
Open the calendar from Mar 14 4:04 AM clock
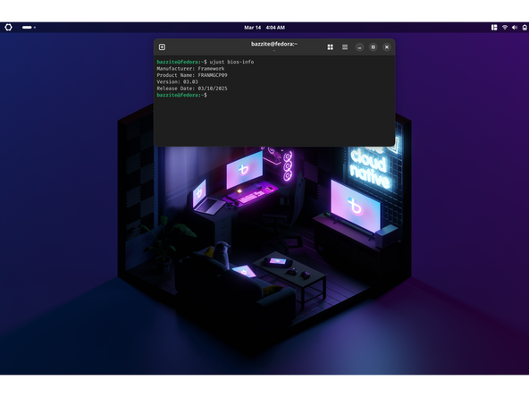coord(264,28)
